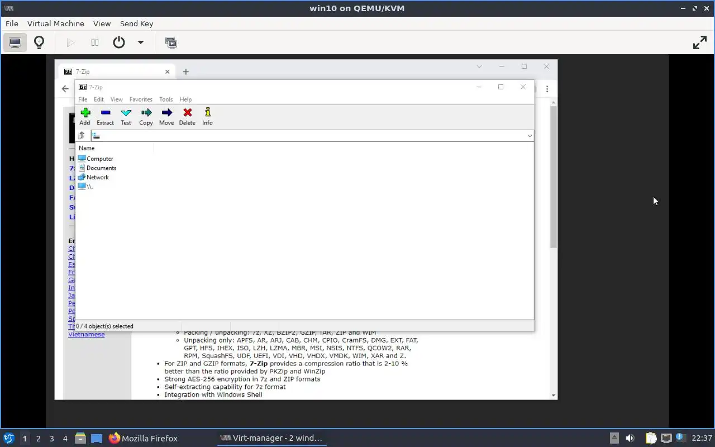Click the Virt-manager taskbar entry
This screenshot has width=715, height=447.
tap(271, 439)
